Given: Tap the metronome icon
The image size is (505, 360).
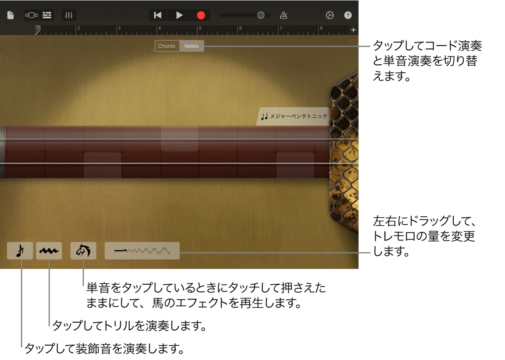Looking at the screenshot, I should point(283,14).
